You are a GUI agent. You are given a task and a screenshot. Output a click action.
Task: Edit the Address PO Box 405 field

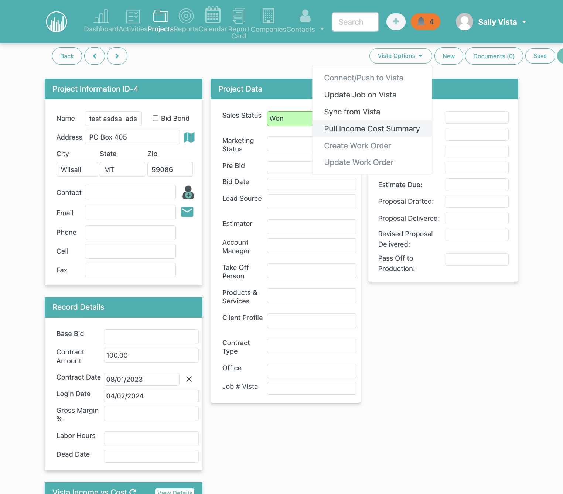coord(132,137)
